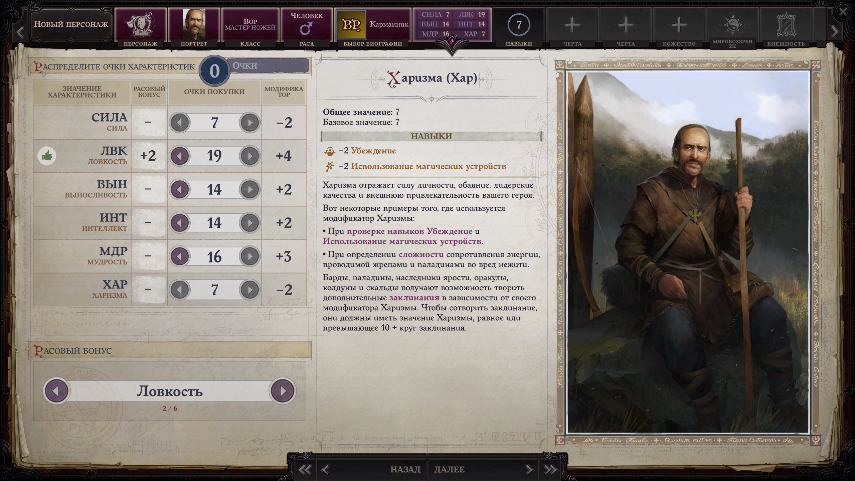Open the Божество plus slot
Viewport: 855px width, 481px height.
point(679,25)
